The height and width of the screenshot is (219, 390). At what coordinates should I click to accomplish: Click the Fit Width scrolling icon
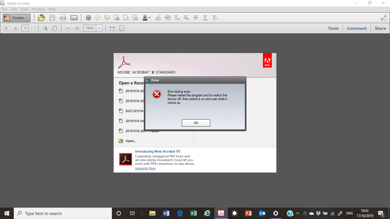click(112, 28)
